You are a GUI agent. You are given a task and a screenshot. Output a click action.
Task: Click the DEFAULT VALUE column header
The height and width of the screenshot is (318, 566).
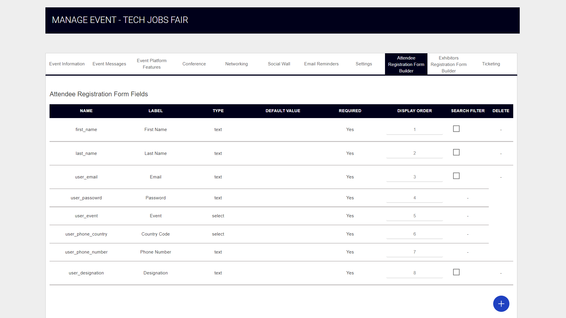(x=283, y=111)
